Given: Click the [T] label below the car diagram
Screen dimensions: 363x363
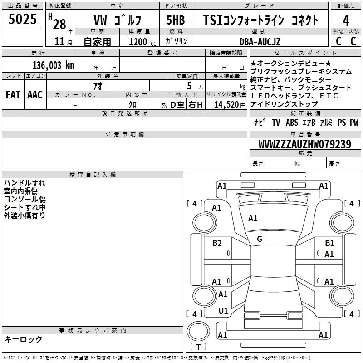Looking at the screenshot, I should (x=198, y=348).
